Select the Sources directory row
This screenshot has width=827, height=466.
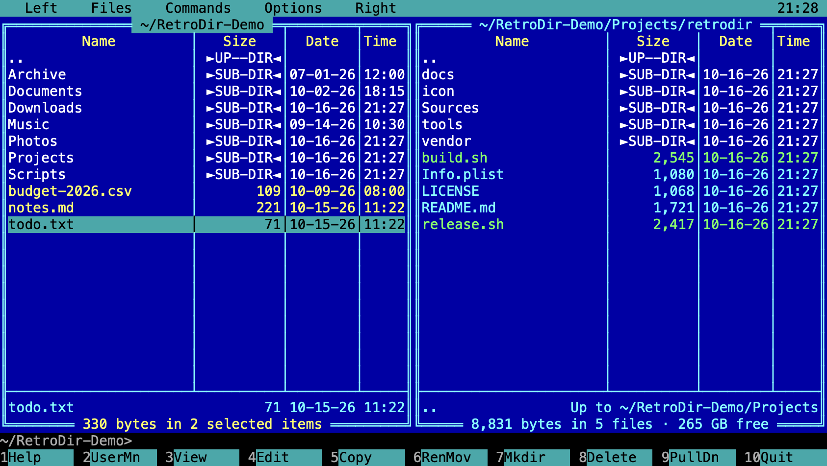pyautogui.click(x=620, y=108)
